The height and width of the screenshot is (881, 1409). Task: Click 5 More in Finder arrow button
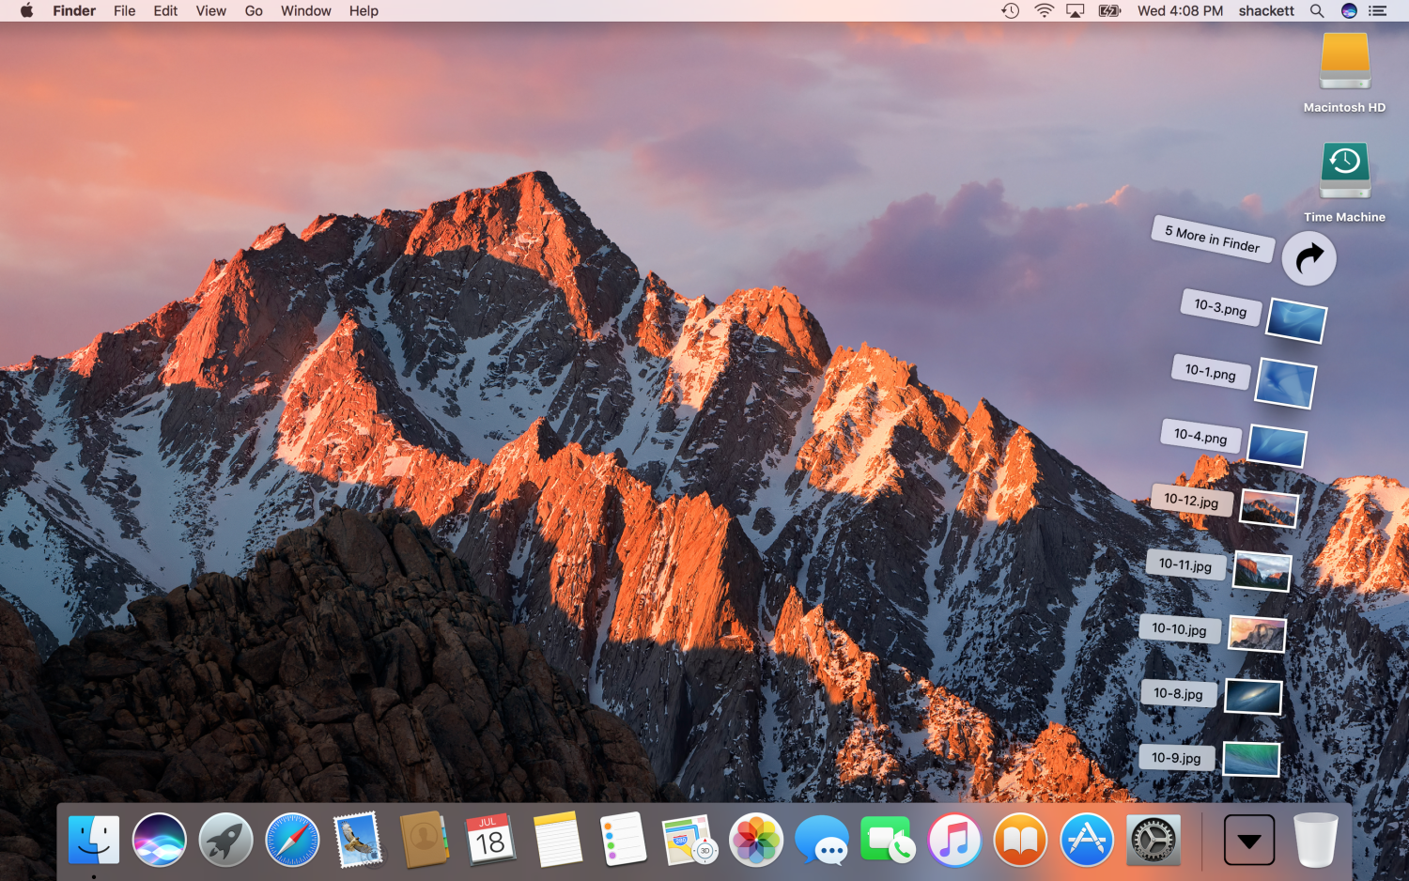coord(1308,258)
